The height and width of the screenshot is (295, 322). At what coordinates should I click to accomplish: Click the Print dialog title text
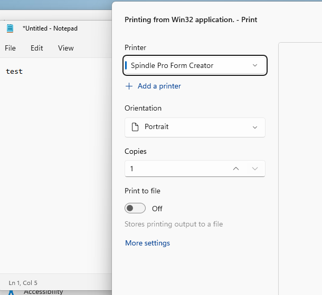(191, 19)
